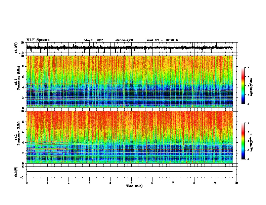Click the "ch.1(V)" axis label
This screenshot has height=205, width=266.
(x=16, y=48)
